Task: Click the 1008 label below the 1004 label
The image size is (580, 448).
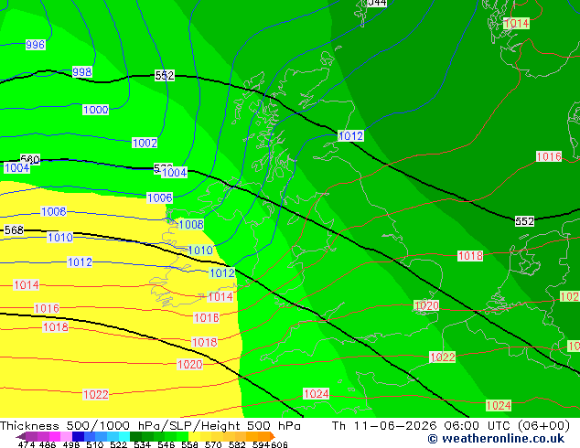Action: tap(54, 212)
